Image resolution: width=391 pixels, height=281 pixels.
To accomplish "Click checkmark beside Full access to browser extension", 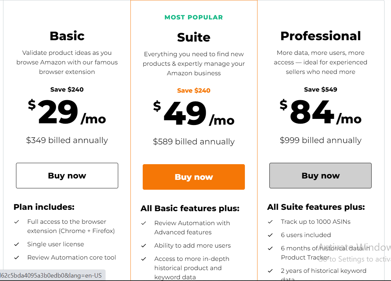I will [17, 222].
